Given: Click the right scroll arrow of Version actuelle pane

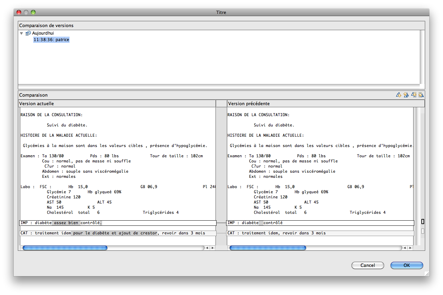Looking at the screenshot, I should (212, 248).
